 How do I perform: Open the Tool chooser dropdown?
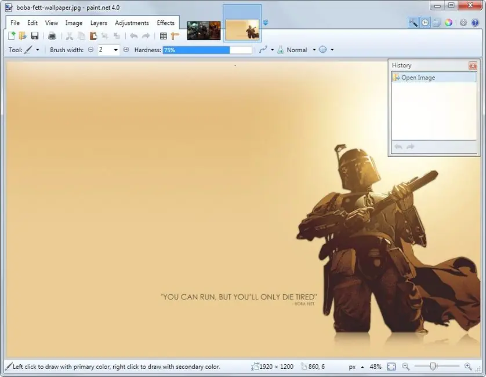coord(38,50)
